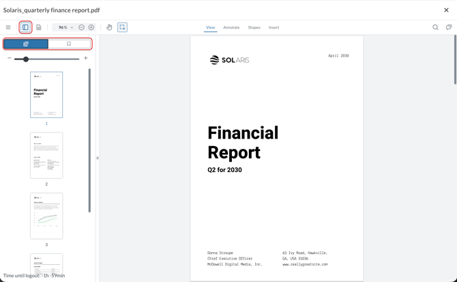This screenshot has width=457, height=282.
Task: Show the thumbnails panel view
Action: [x=26, y=44]
